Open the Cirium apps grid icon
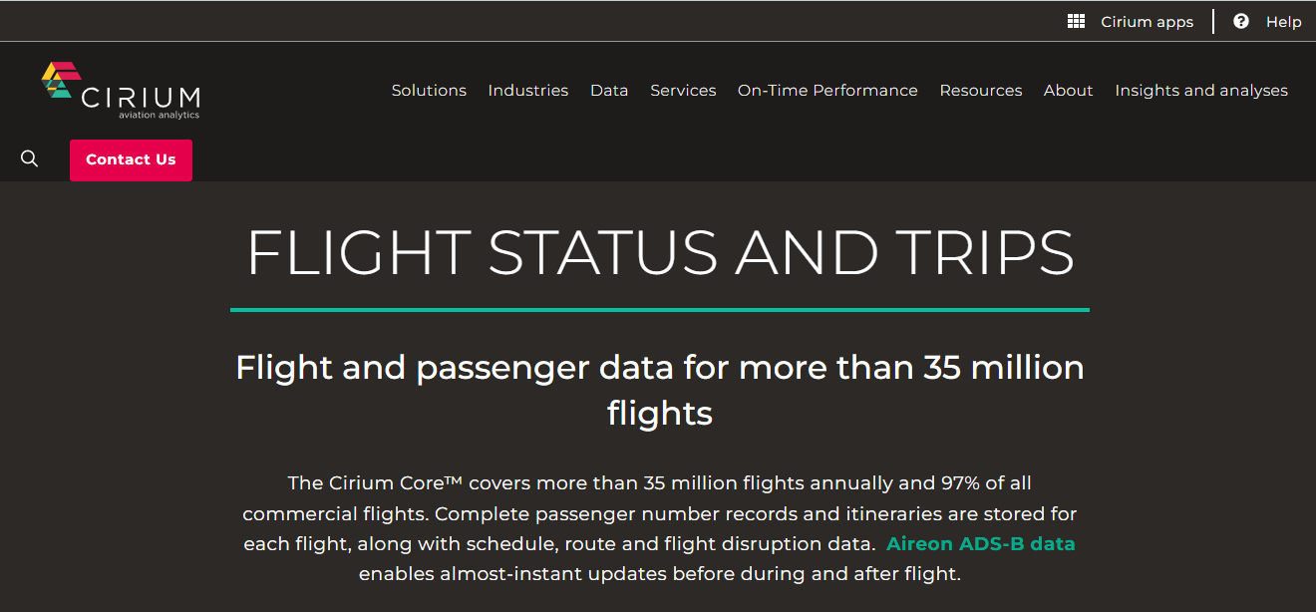 point(1076,20)
